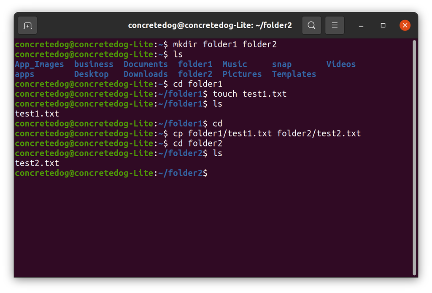This screenshot has width=432, height=293.
Task: Click the Videos folder entry
Action: (341, 64)
